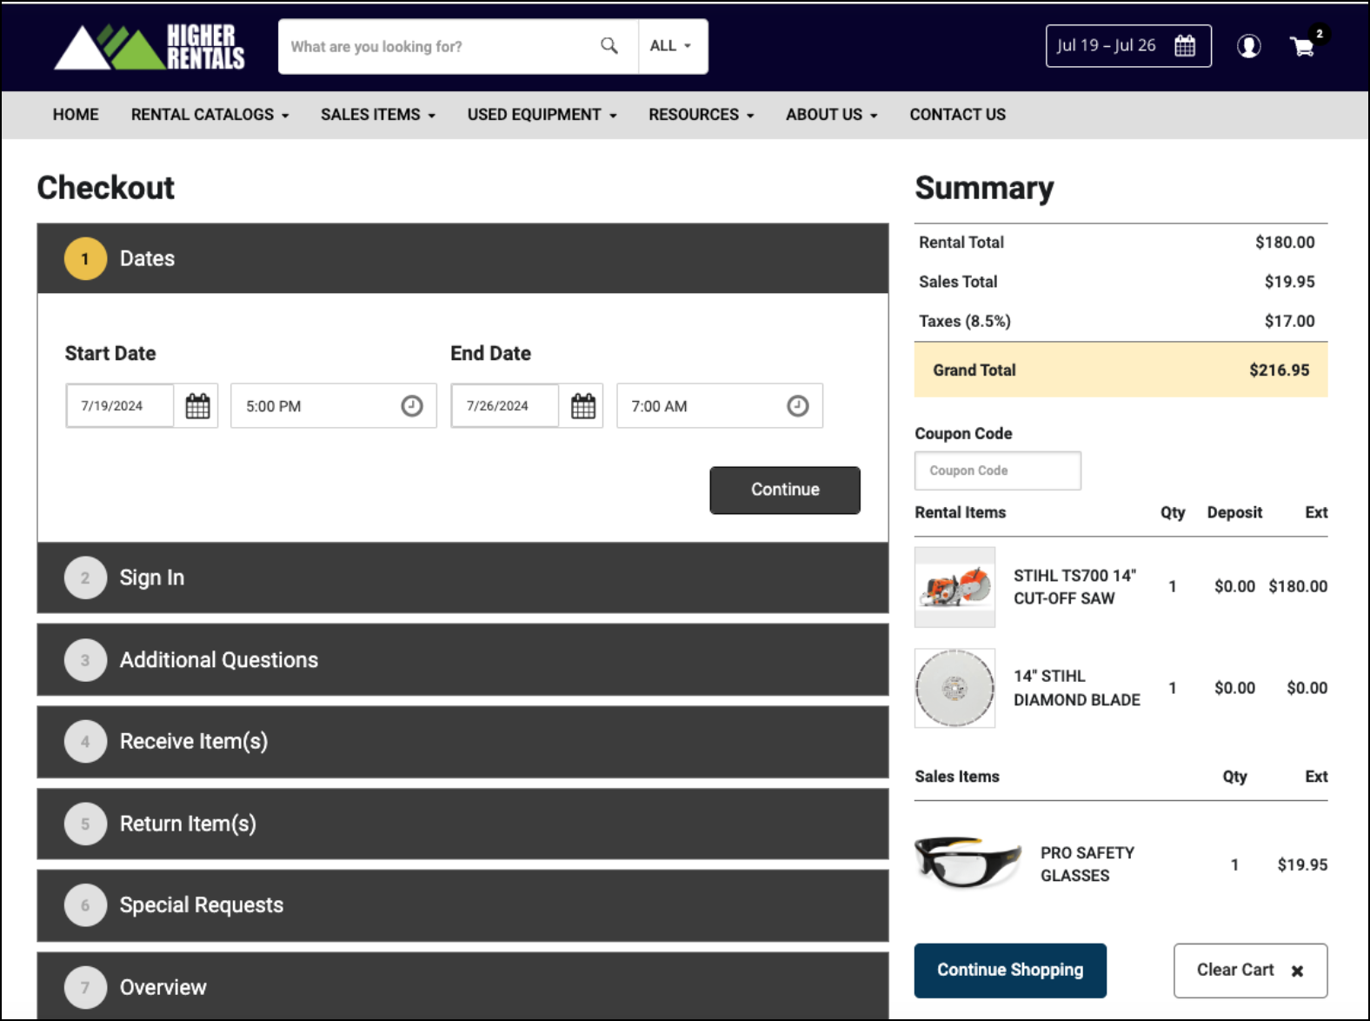Click the Clear Cart button
1370x1021 pixels.
pos(1249,971)
